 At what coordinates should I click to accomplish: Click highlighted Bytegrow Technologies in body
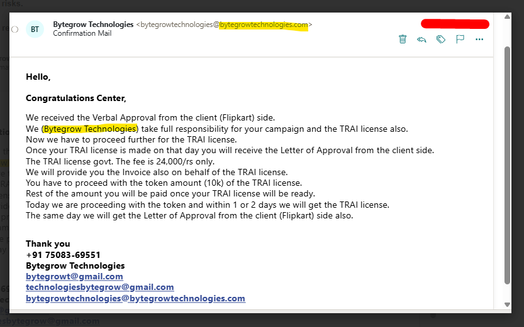coord(90,129)
